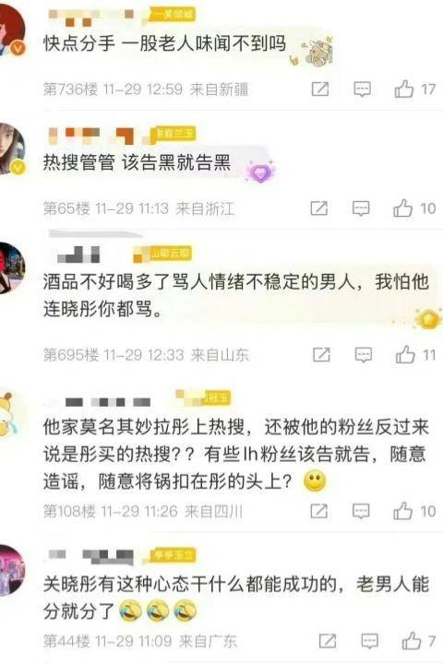Share the 第695楼 comment
The width and height of the screenshot is (443, 664).
(x=321, y=354)
